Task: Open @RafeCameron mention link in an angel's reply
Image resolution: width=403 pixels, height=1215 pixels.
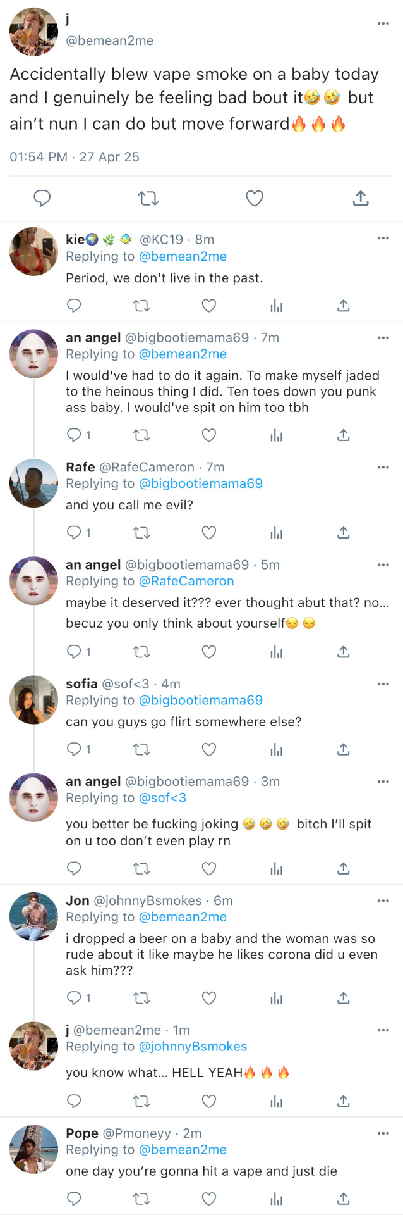Action: pyautogui.click(x=186, y=581)
